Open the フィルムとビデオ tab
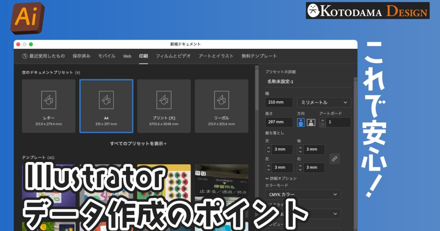The image size is (440, 231). pos(173,56)
